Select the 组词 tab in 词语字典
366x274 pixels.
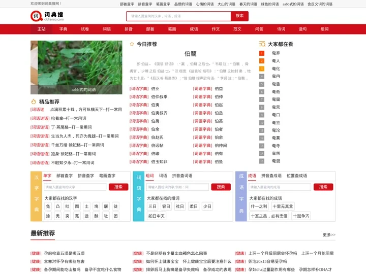coord(149,176)
